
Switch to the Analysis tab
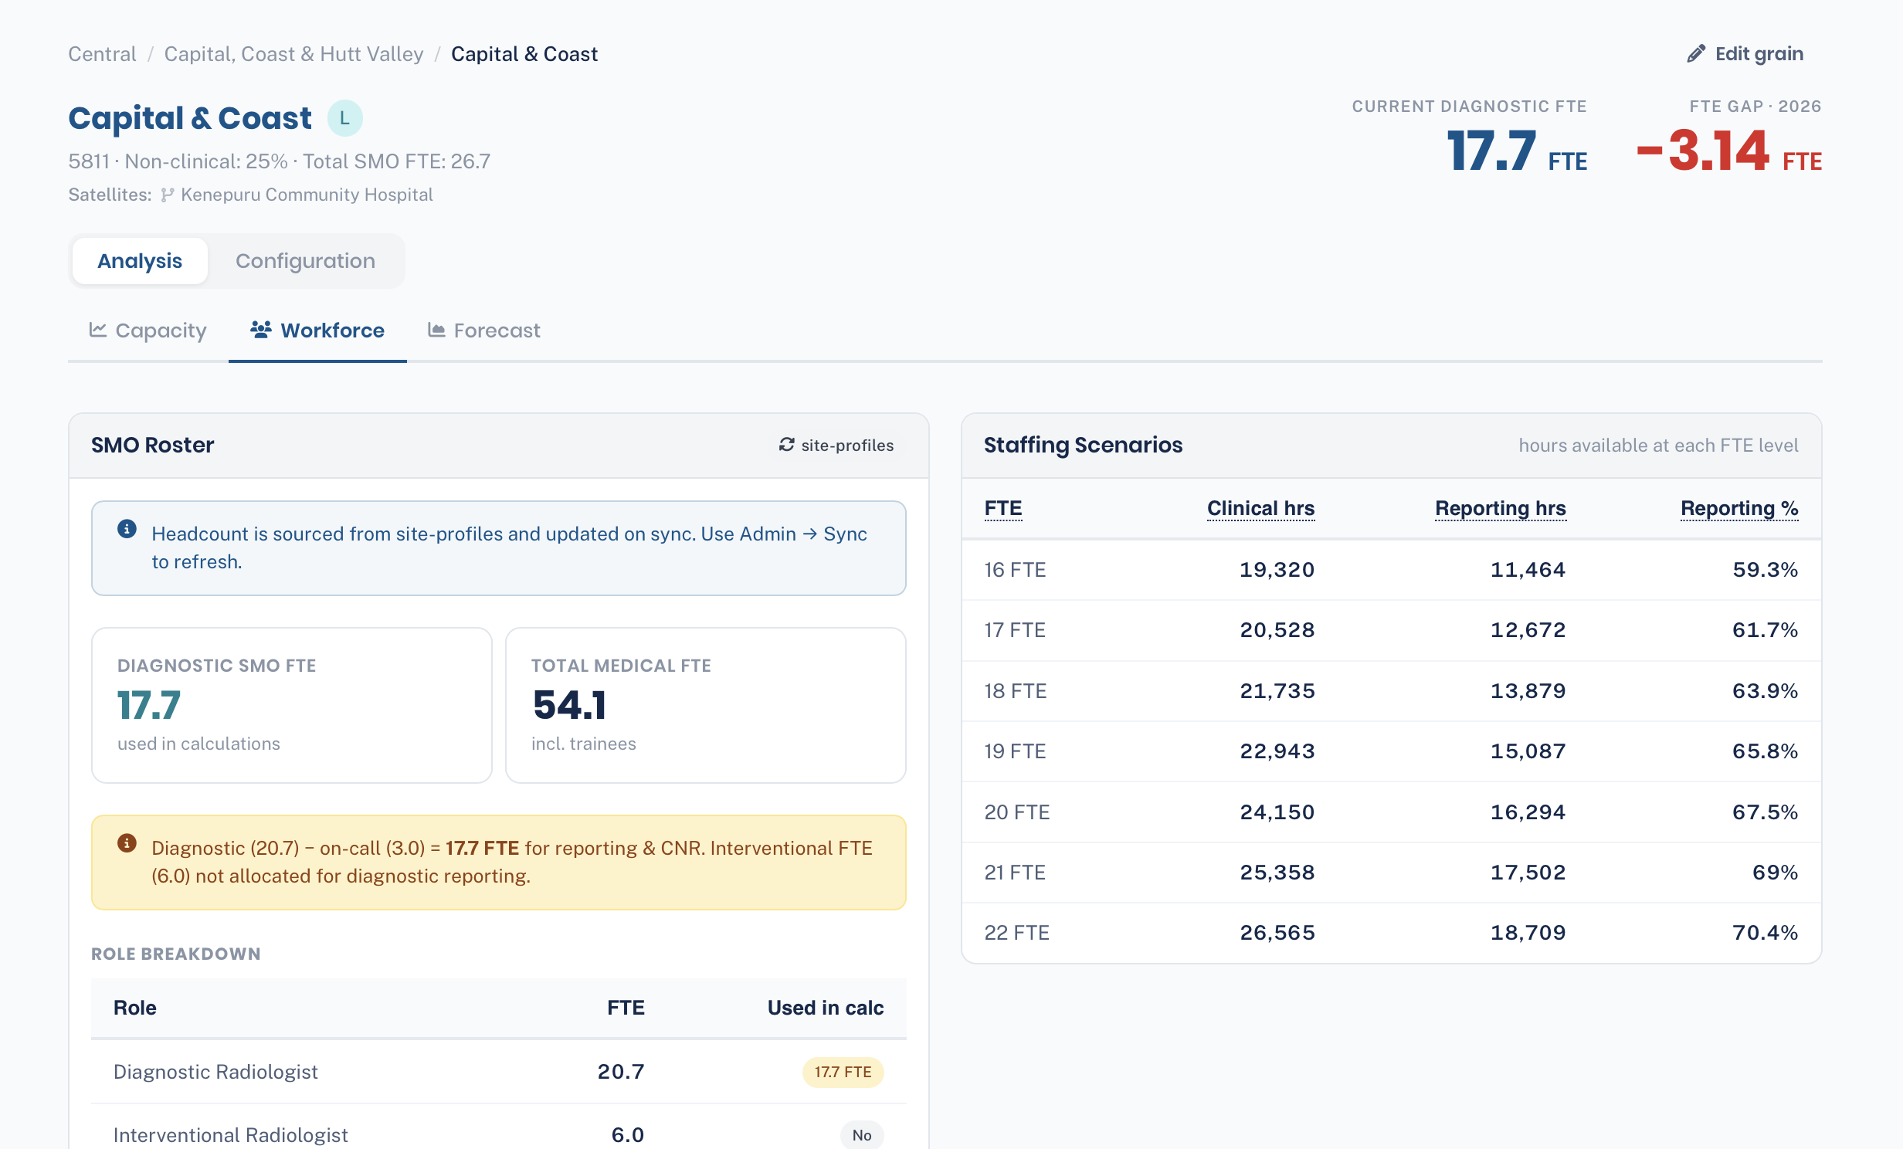(140, 261)
